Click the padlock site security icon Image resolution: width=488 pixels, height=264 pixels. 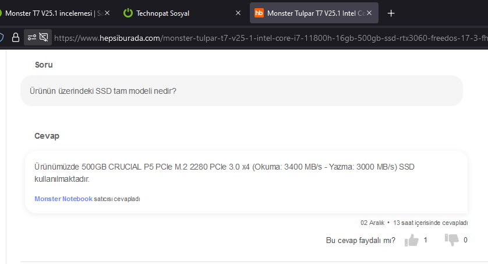(x=16, y=38)
